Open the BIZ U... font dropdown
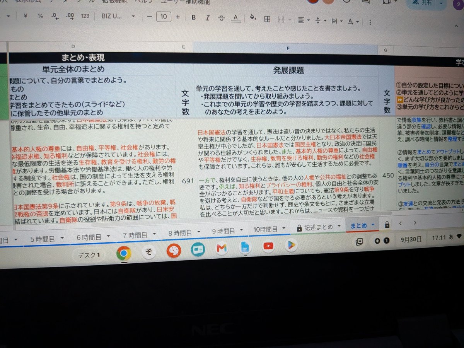 click(x=118, y=17)
